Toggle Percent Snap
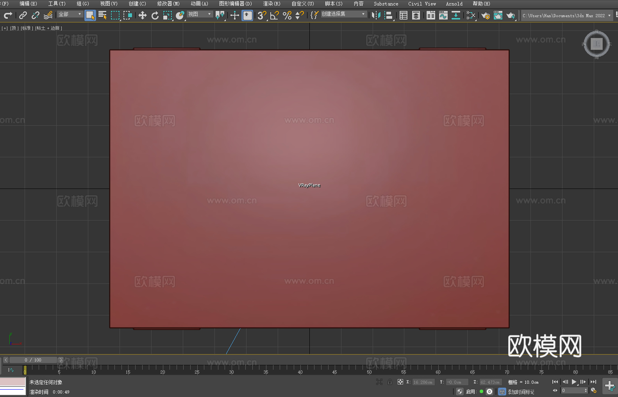Image resolution: width=618 pixels, height=397 pixels. coord(287,15)
